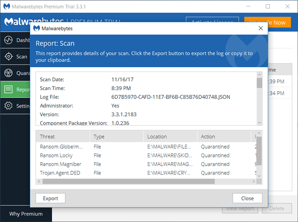Click threat list scrollbar down arrow

[x=259, y=176]
